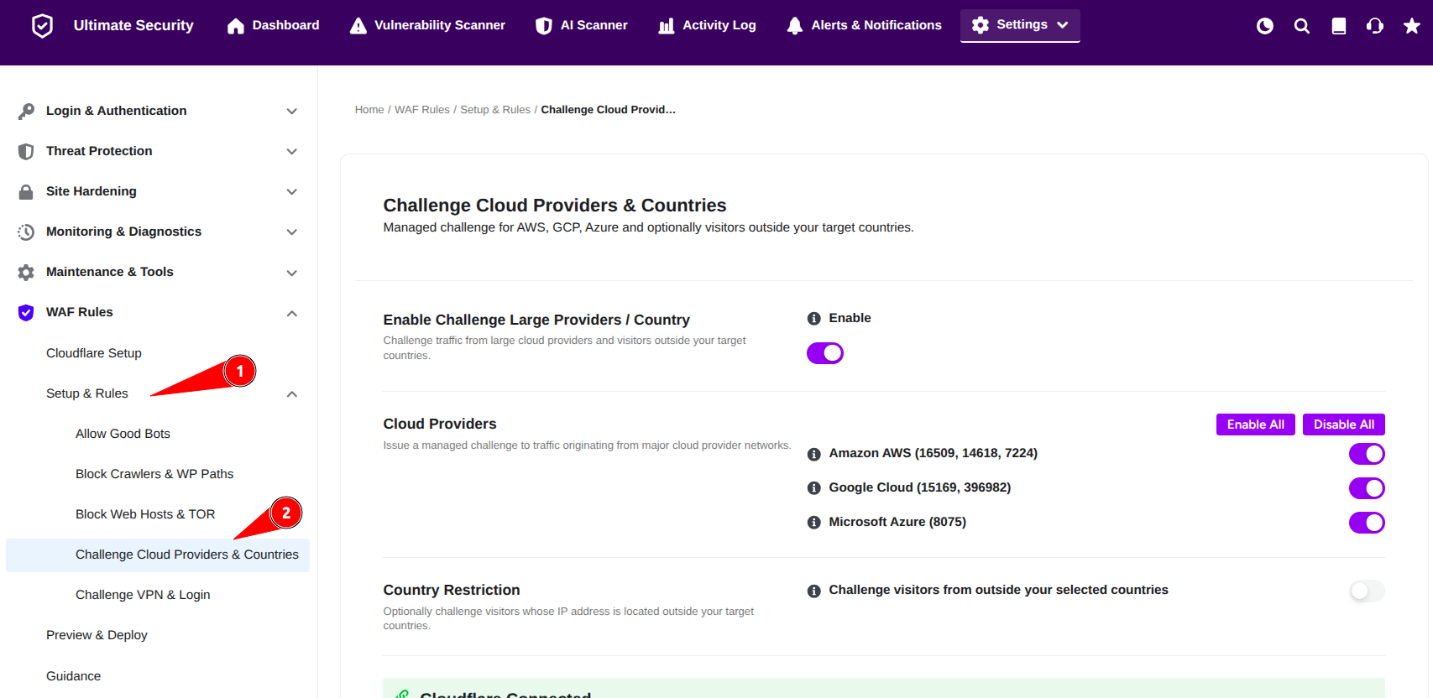Viewport: 1433px width, 698px height.
Task: Expand Threat Protection chevron
Action: 292,151
